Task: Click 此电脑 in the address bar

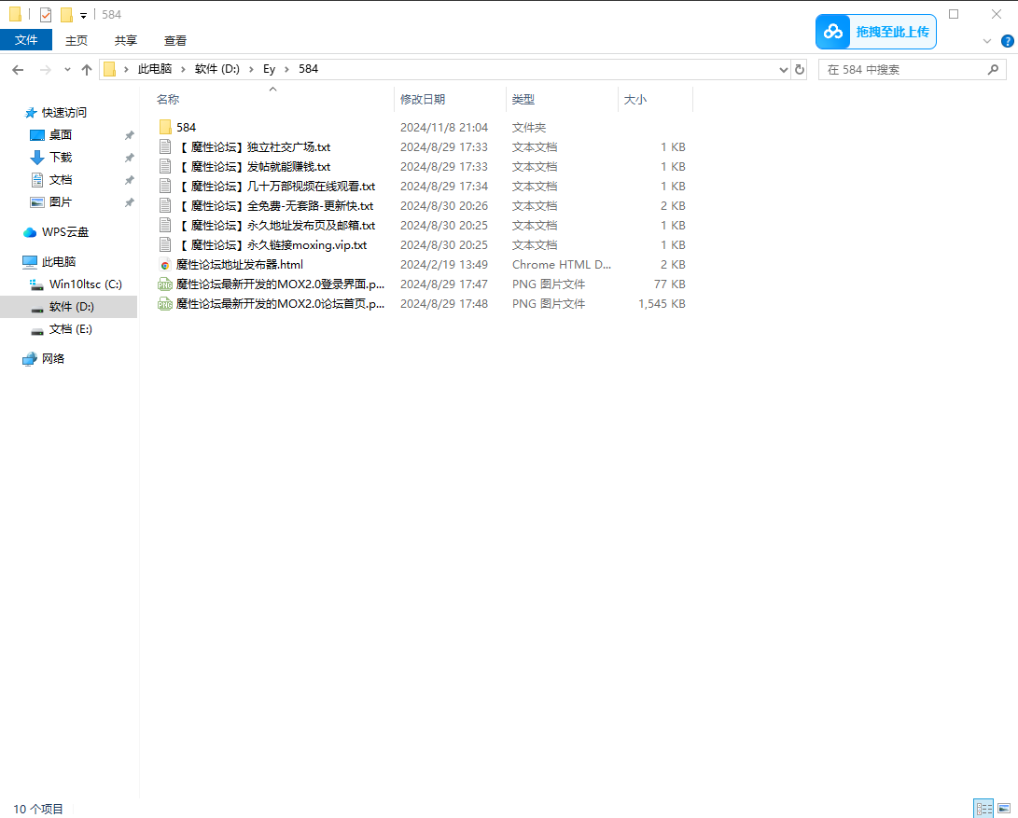Action: 155,69
